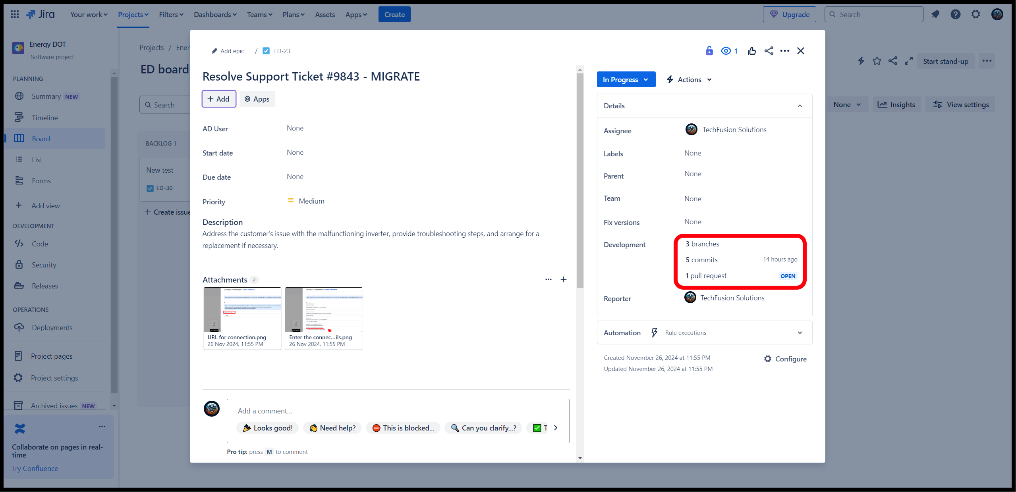Click the 1 pull request link

click(706, 276)
